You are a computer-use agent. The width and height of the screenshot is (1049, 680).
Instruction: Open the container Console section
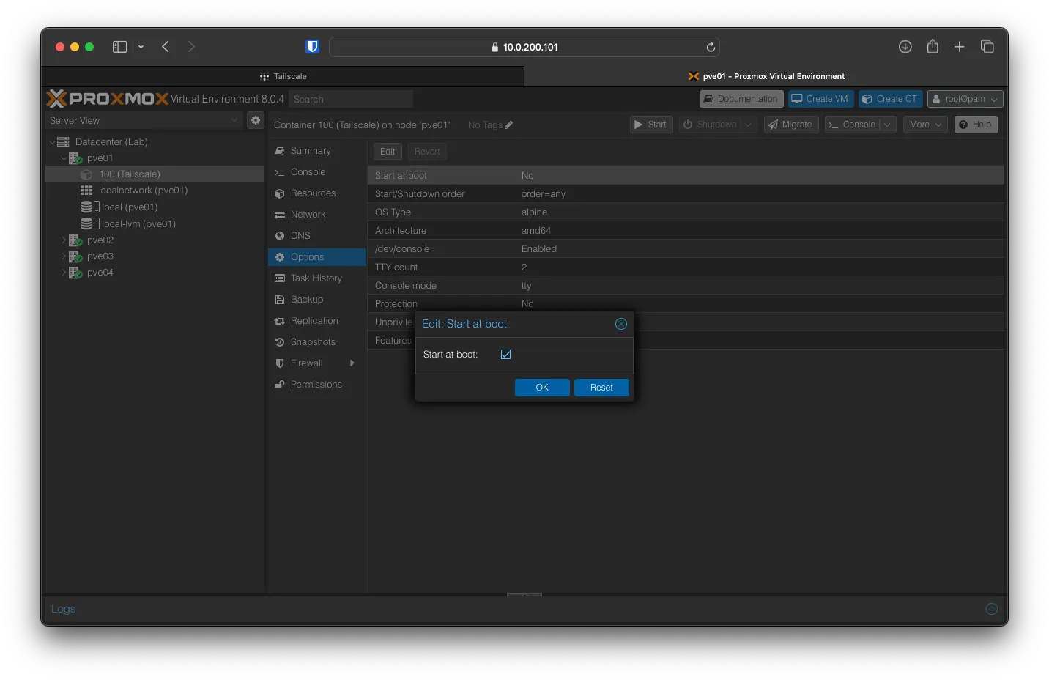click(x=316, y=171)
